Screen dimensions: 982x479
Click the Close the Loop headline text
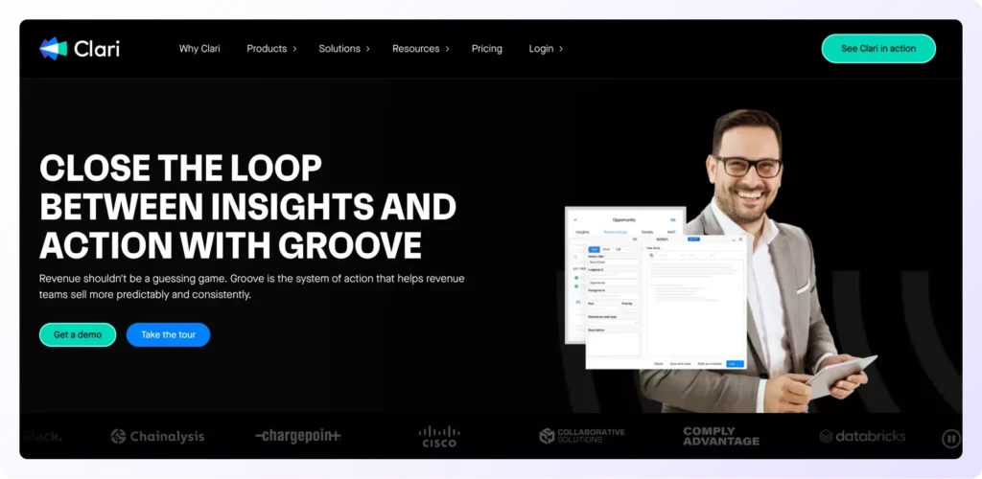point(247,206)
